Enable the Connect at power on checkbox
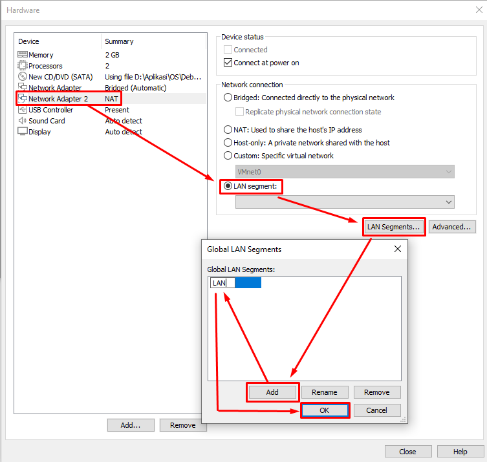This screenshot has width=487, height=462. (x=228, y=63)
